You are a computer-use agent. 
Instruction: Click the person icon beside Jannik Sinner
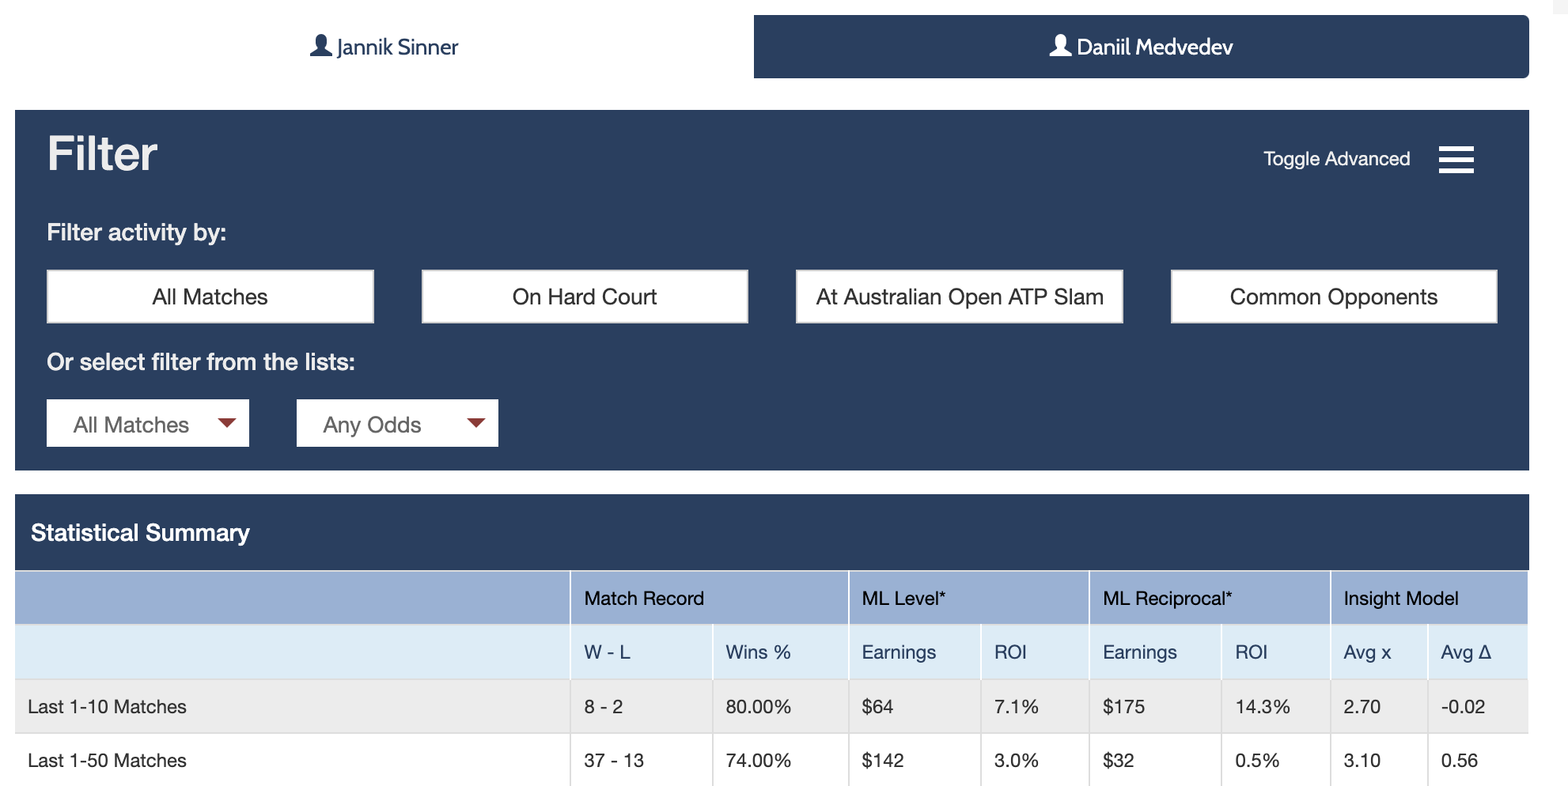tap(320, 45)
